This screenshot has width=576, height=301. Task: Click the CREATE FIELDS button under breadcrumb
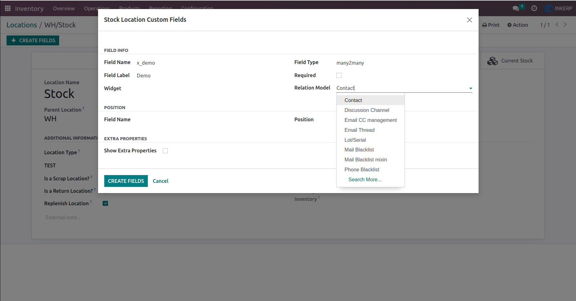click(x=33, y=40)
